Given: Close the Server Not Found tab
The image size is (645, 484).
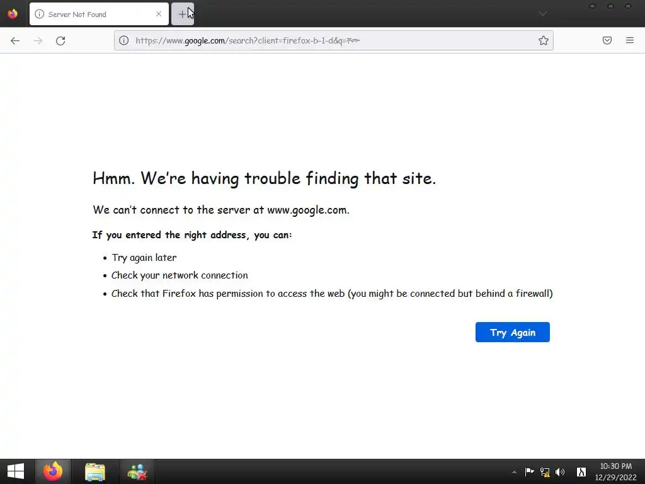Looking at the screenshot, I should [x=159, y=14].
